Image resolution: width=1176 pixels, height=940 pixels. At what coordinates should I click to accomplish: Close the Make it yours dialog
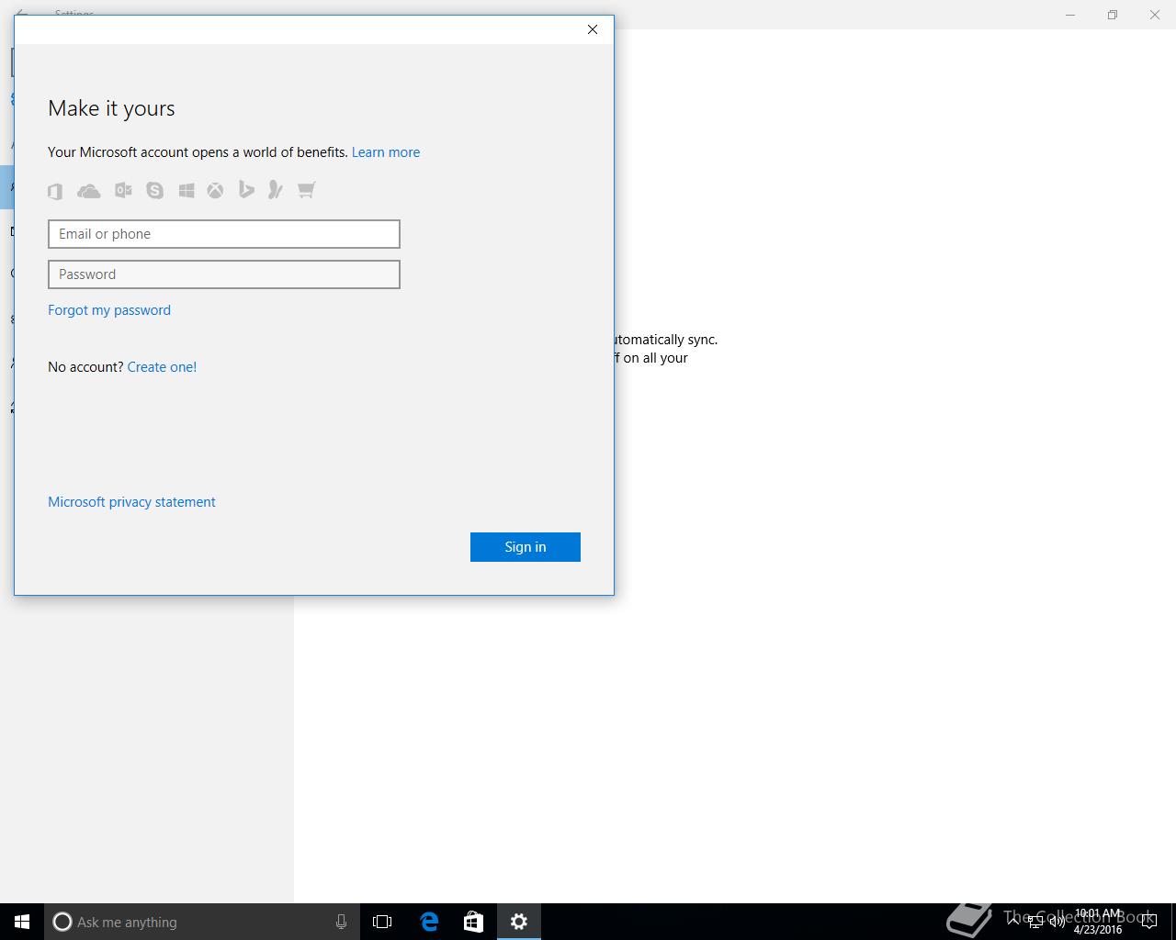coord(593,29)
